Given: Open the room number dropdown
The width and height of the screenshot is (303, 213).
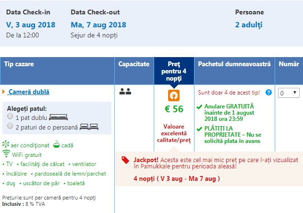Looking at the screenshot, I should pos(289,93).
